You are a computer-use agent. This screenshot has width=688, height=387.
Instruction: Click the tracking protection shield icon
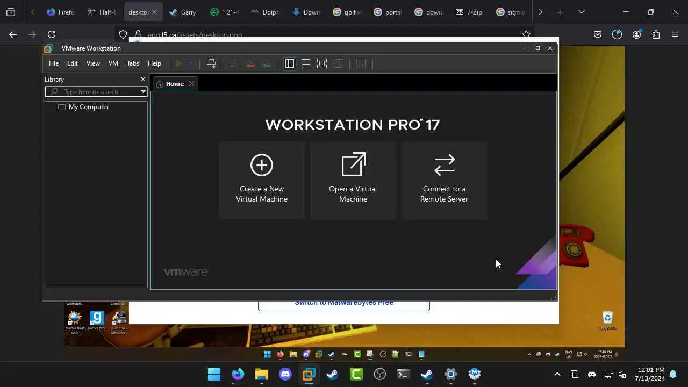click(123, 34)
